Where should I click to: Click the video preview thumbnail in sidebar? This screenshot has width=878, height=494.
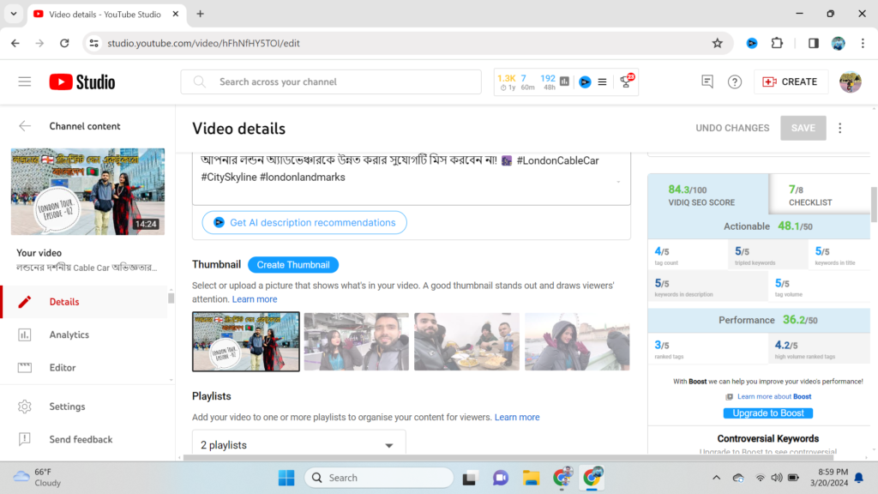pos(88,191)
